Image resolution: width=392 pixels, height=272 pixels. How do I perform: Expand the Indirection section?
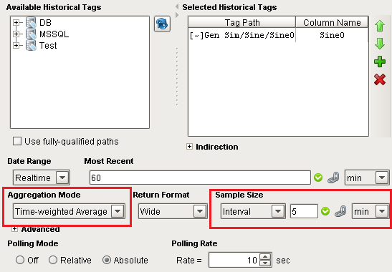pos(189,147)
